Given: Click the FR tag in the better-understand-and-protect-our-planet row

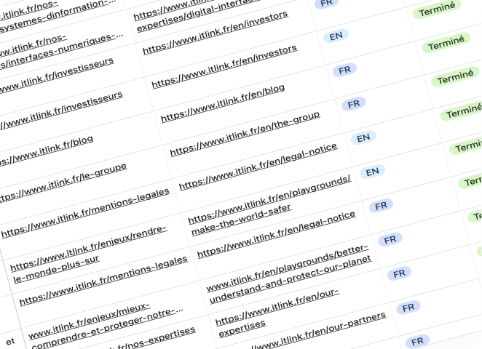Looking at the screenshot, I should click(390, 240).
